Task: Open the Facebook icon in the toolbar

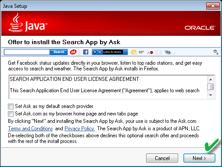Action: (86, 52)
